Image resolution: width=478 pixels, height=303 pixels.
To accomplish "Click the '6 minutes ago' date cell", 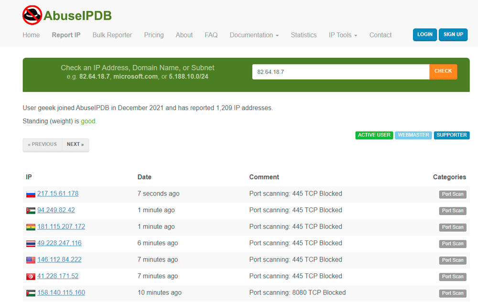I will pos(158,243).
